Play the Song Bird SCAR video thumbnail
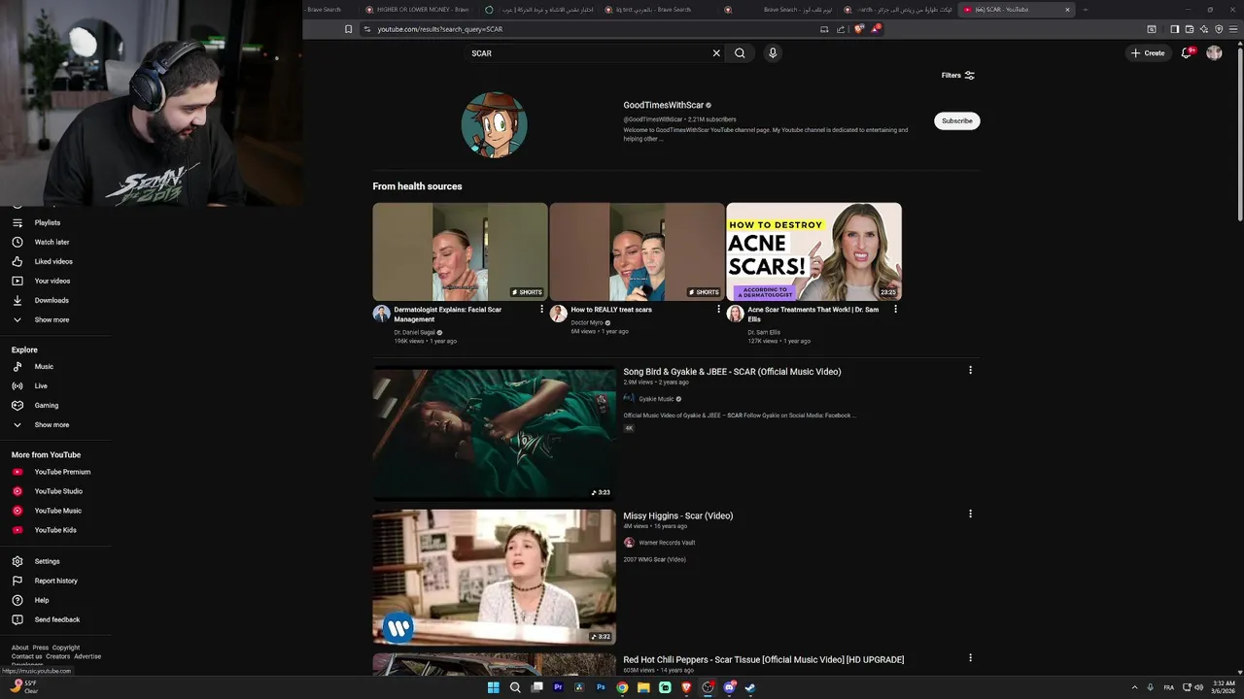1244x699 pixels. [494, 433]
